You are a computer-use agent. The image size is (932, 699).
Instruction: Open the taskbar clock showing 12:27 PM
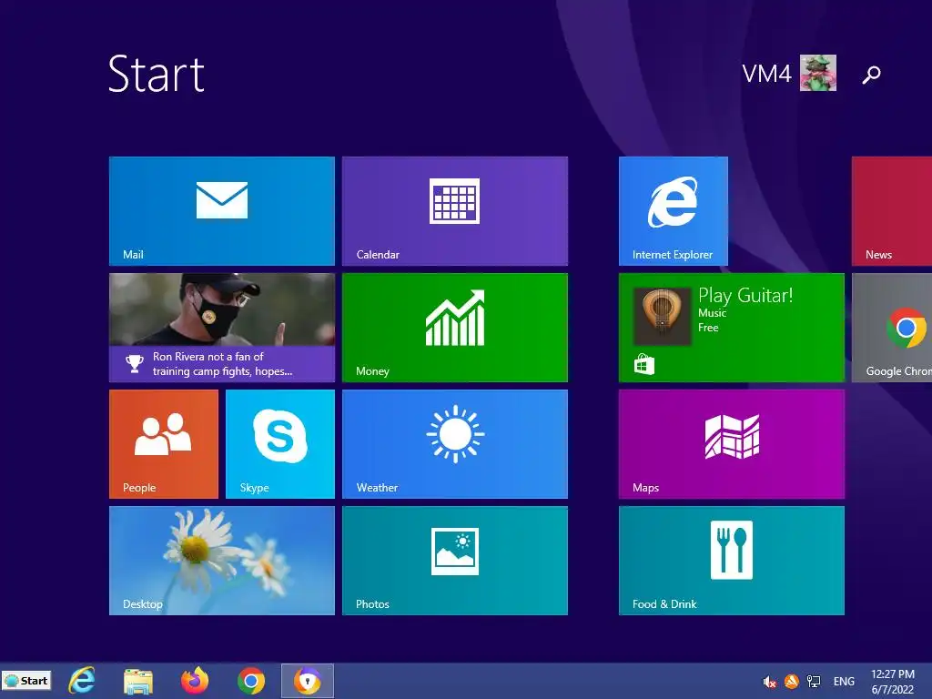click(x=893, y=682)
